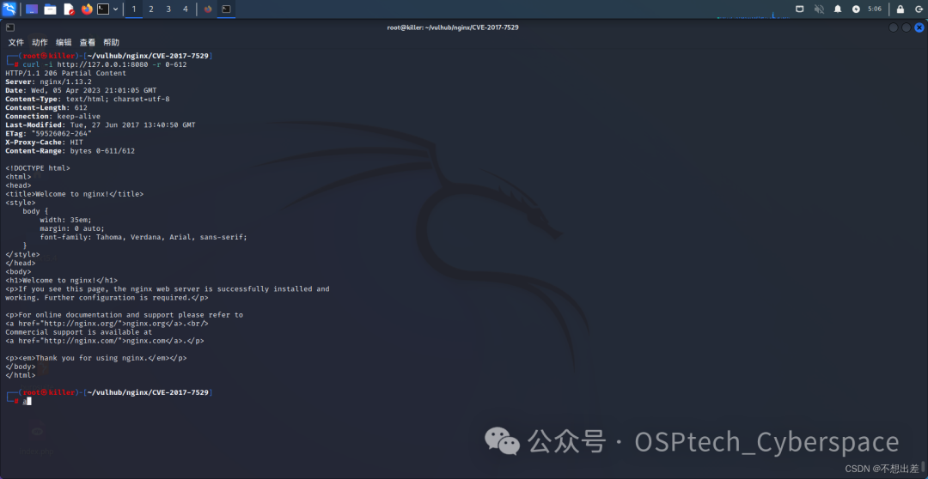Click the closing '</html>' line
The height and width of the screenshot is (479, 928).
pyautogui.click(x=21, y=375)
